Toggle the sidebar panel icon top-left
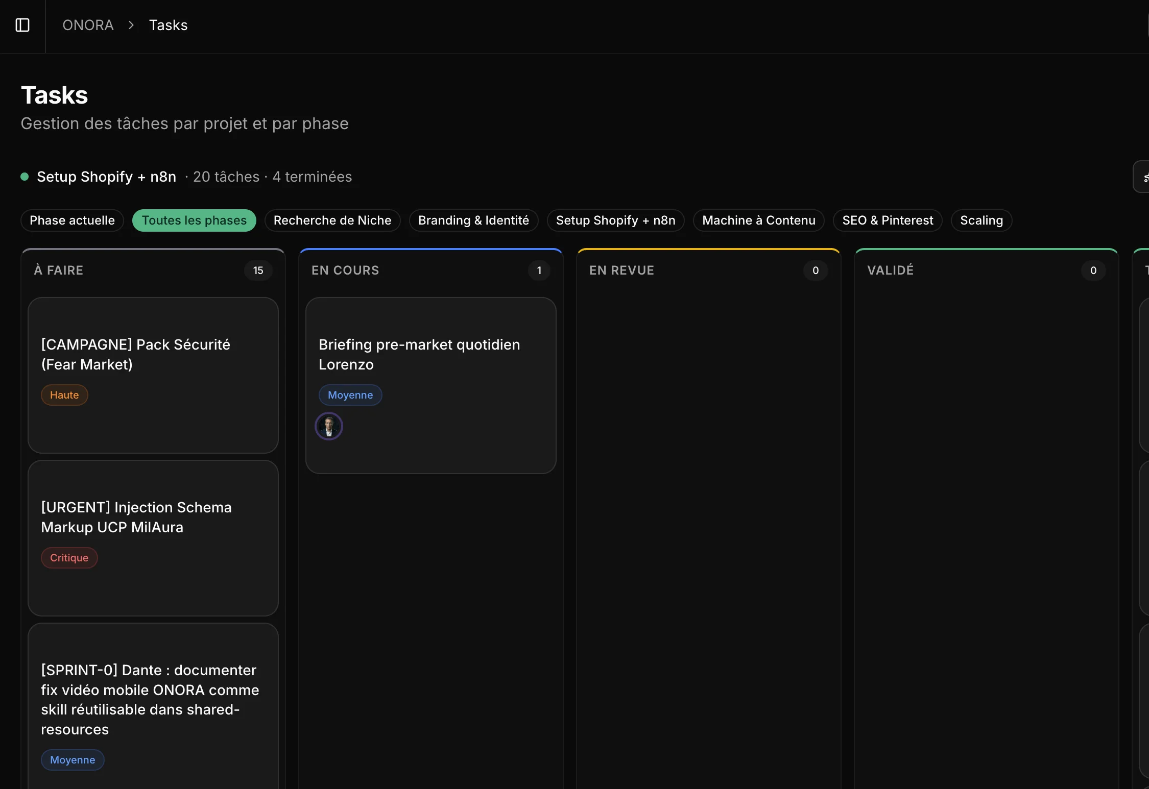The height and width of the screenshot is (789, 1149). [22, 25]
